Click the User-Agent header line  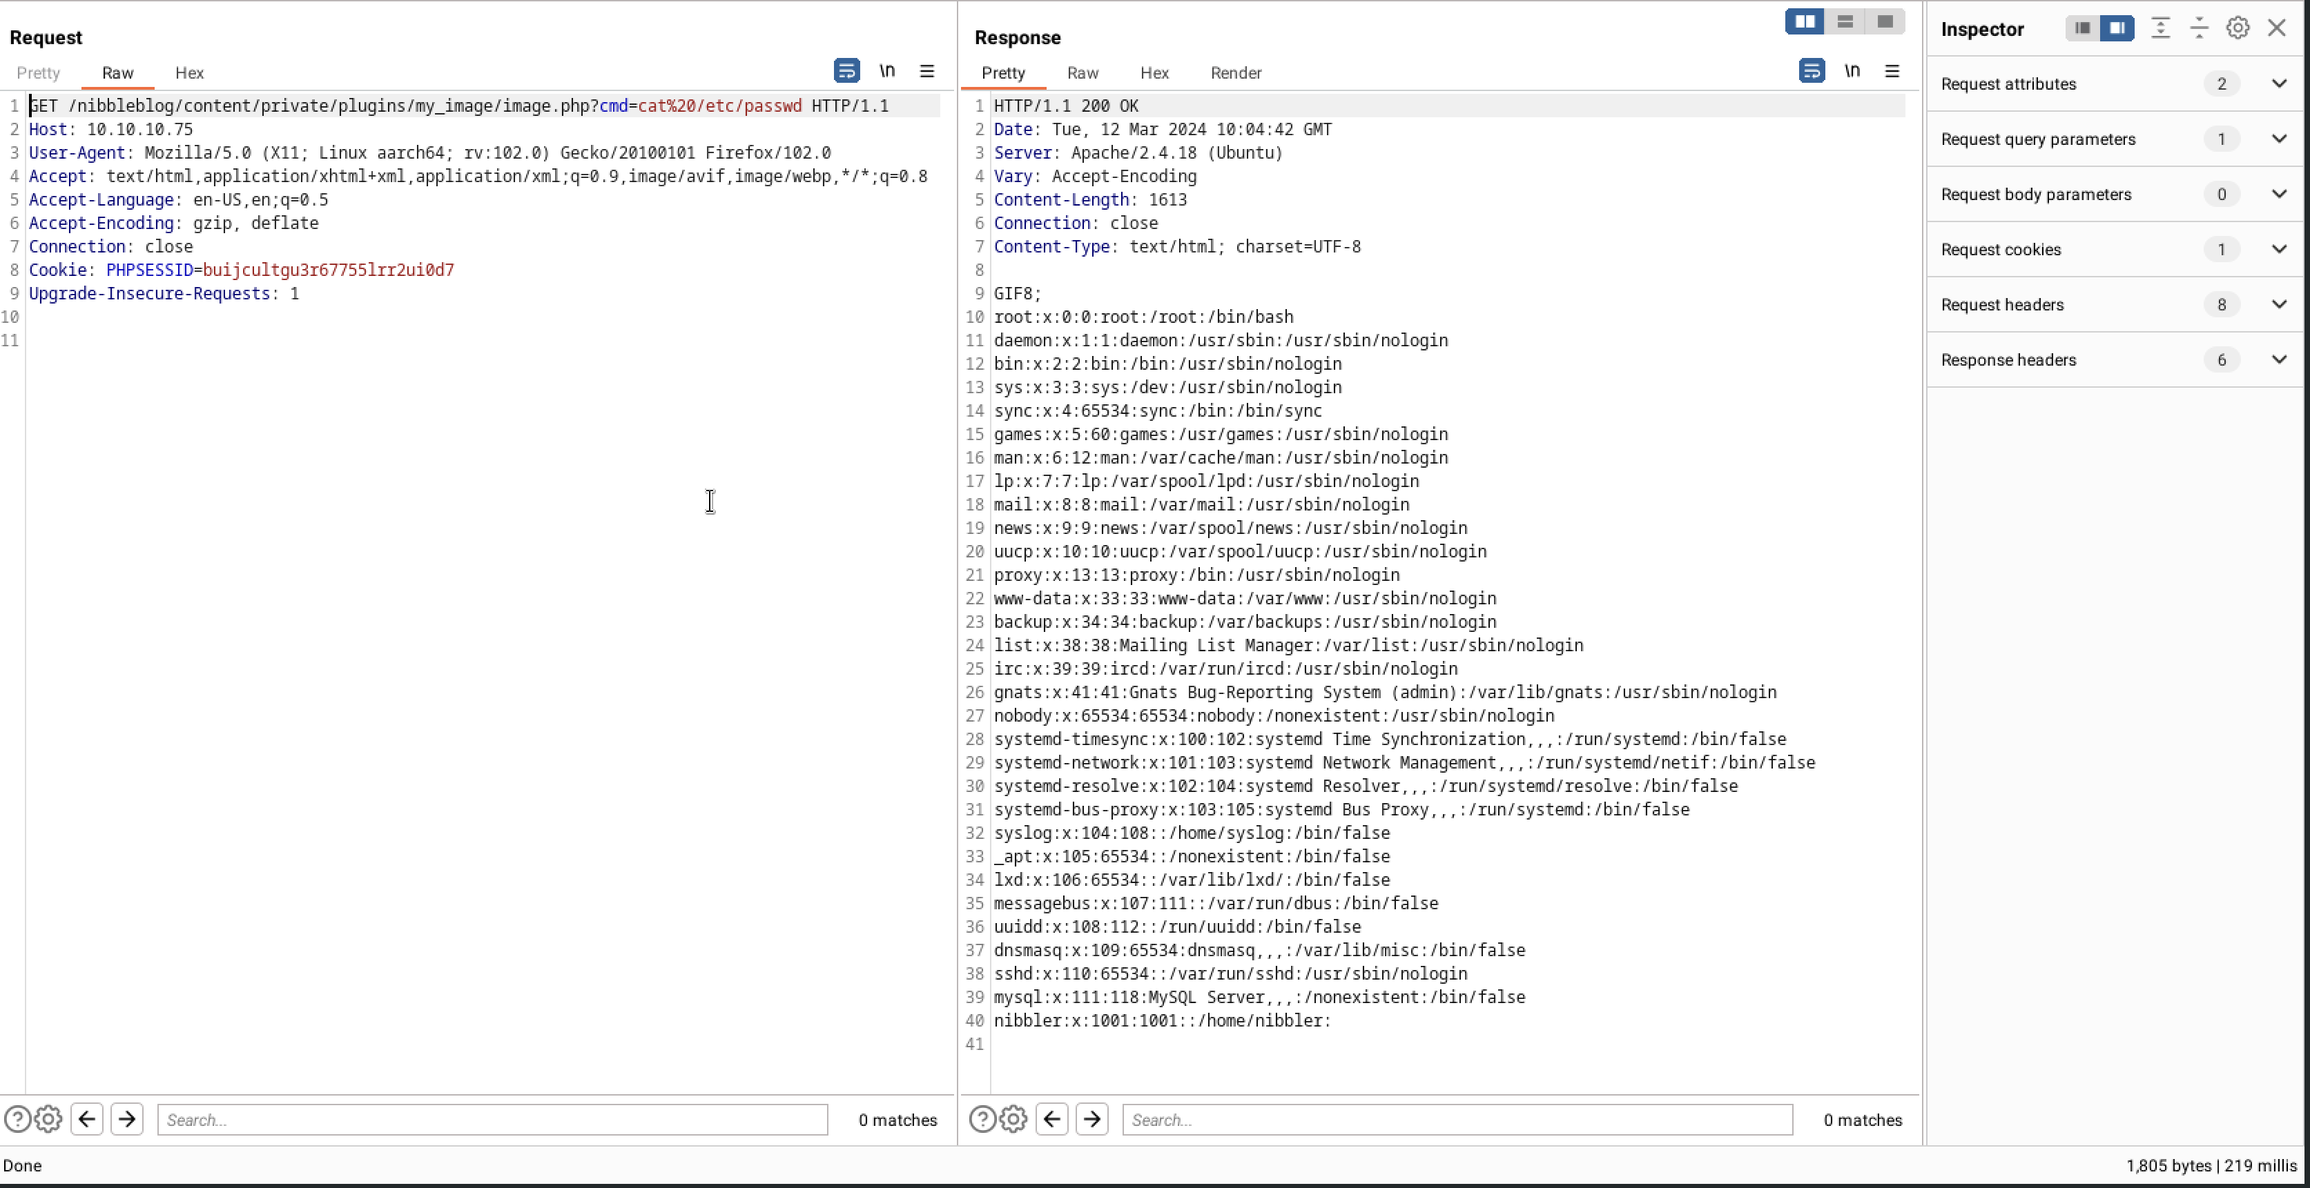429,152
